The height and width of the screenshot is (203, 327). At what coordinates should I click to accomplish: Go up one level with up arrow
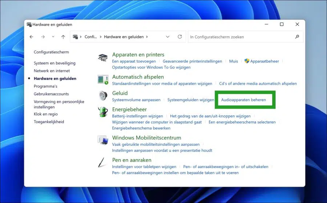63,37
